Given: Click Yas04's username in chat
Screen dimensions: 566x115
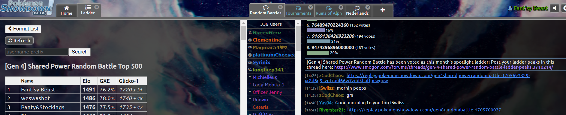Looking at the screenshot, I should point(326,103).
